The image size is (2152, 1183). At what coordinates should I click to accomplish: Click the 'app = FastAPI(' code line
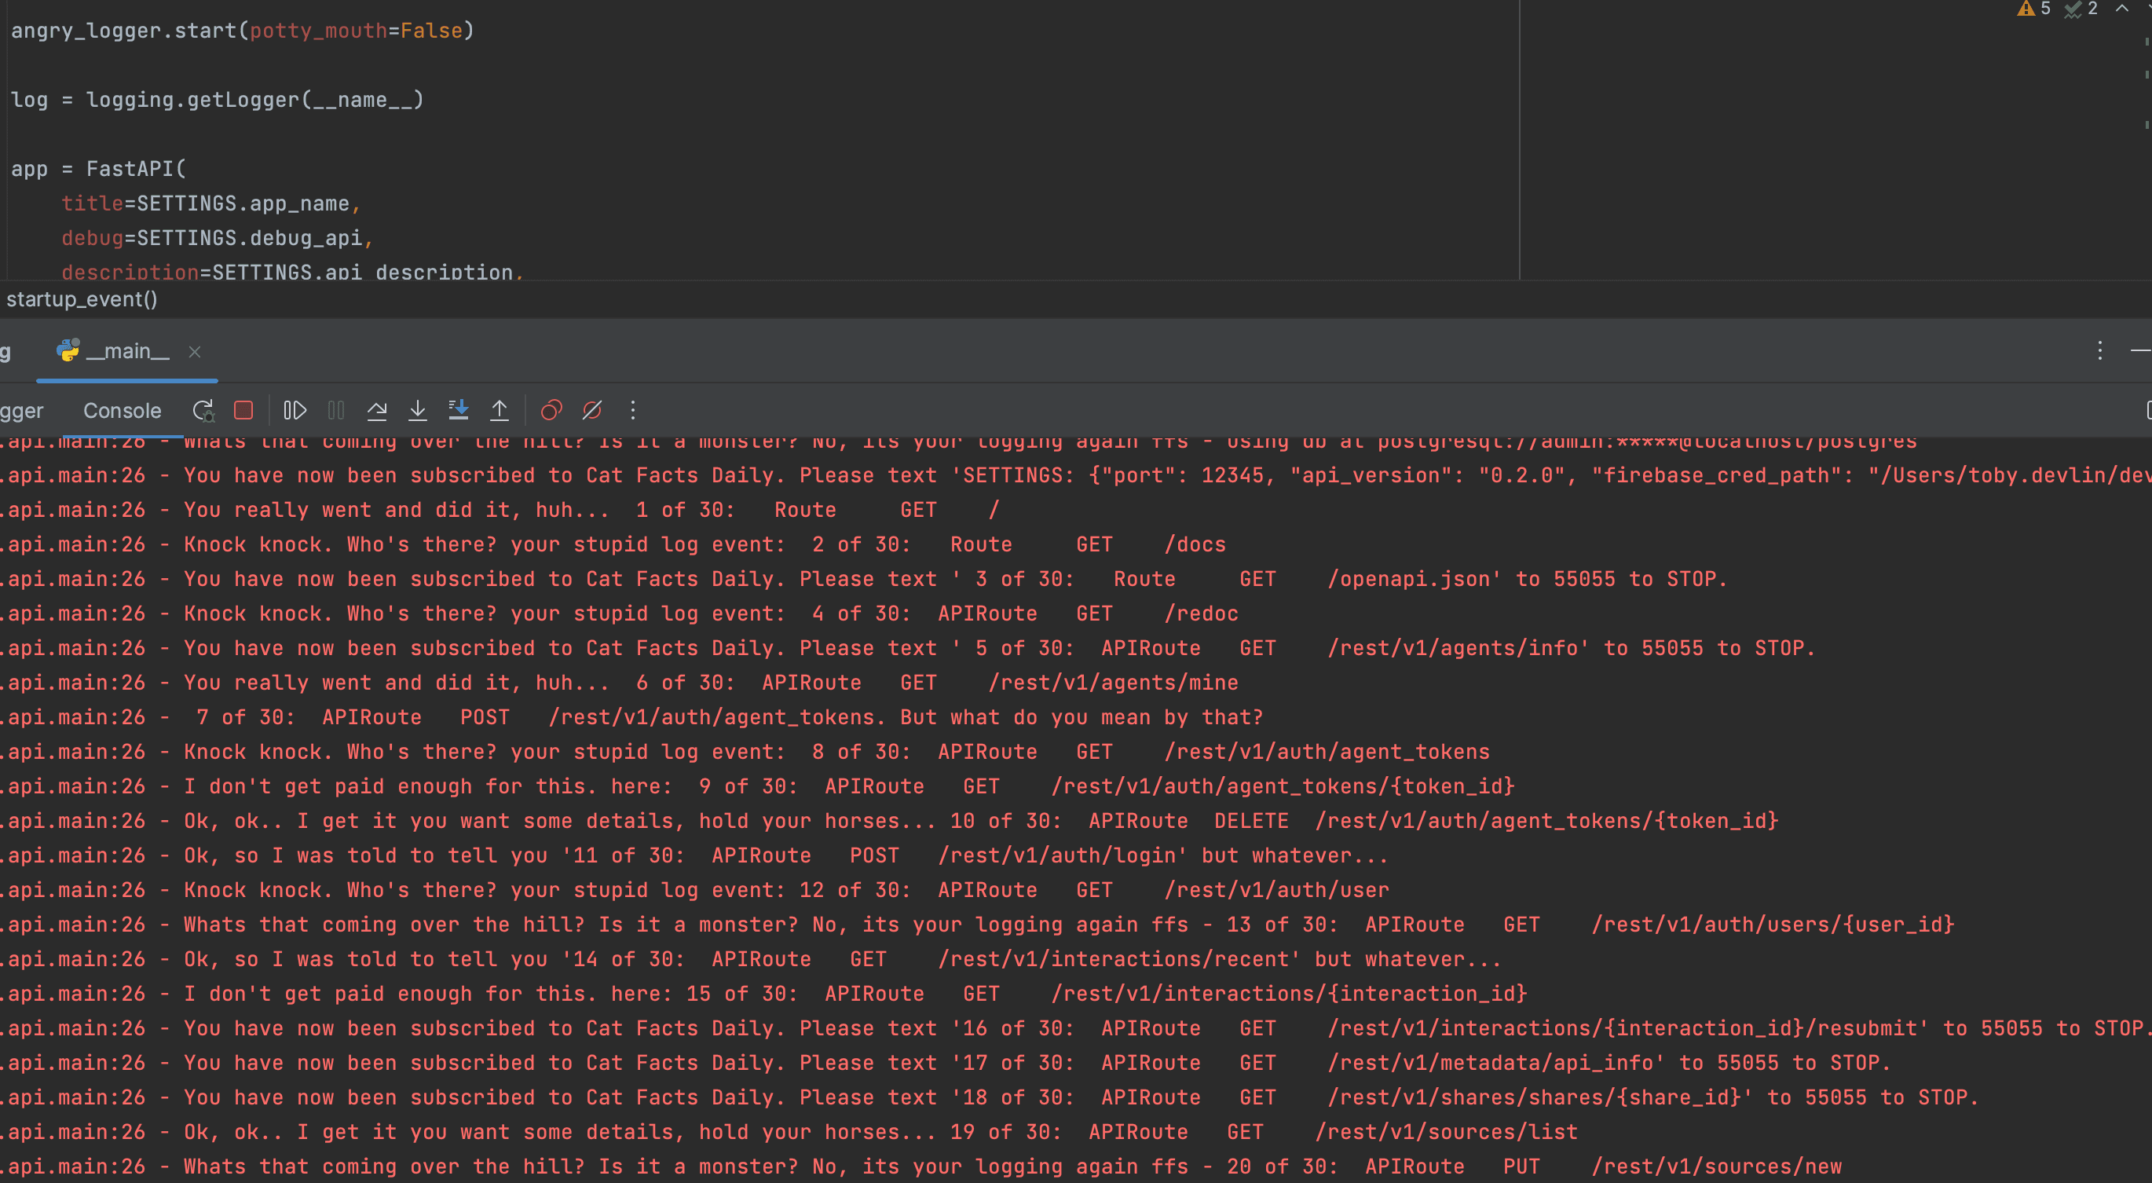click(x=99, y=169)
